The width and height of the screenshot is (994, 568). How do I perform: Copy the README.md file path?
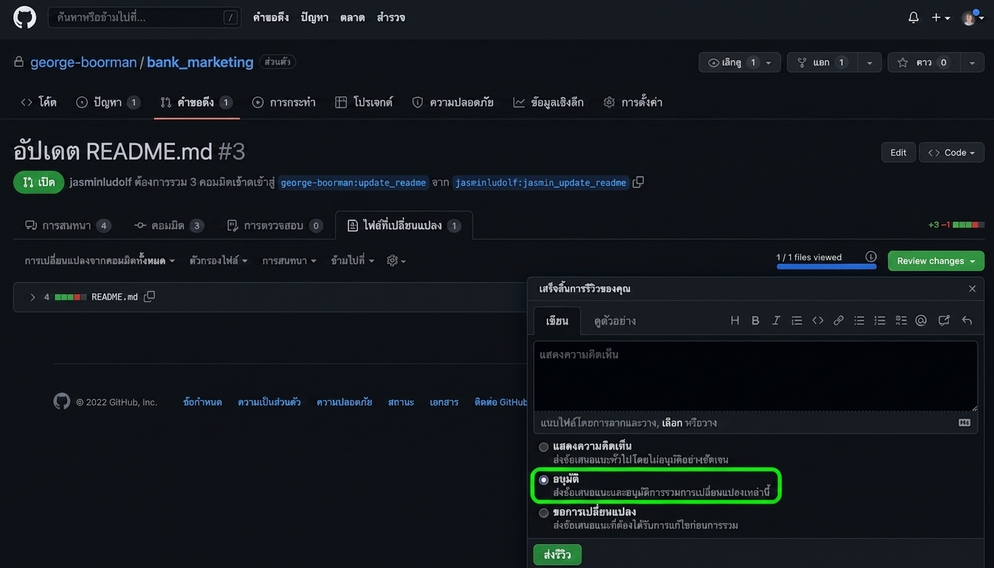149,297
